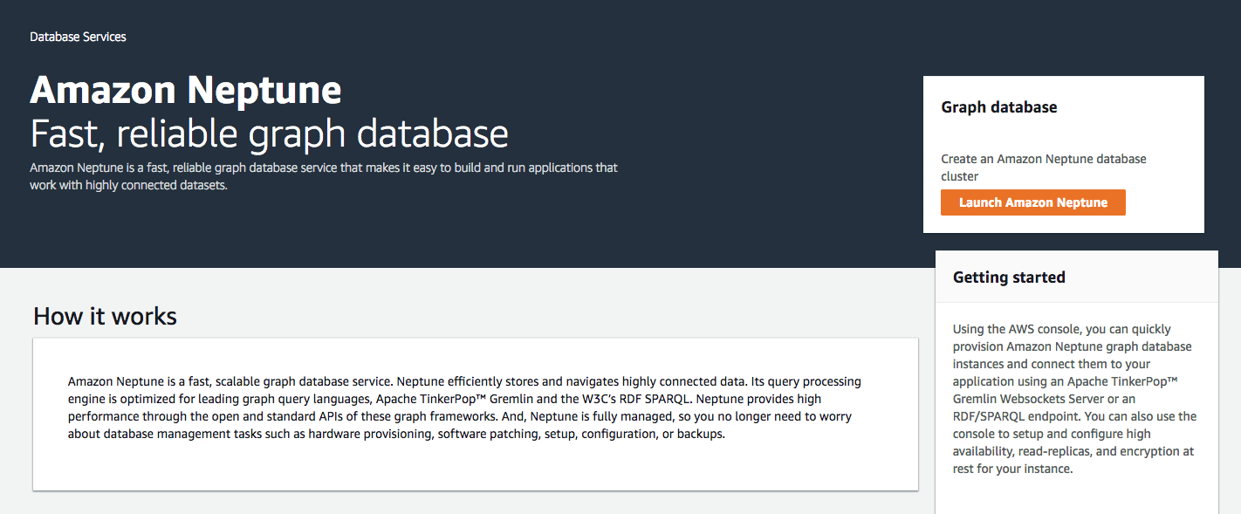Viewport: 1241px width, 514px height.
Task: Click the How it works description paragraph
Action: tap(463, 408)
